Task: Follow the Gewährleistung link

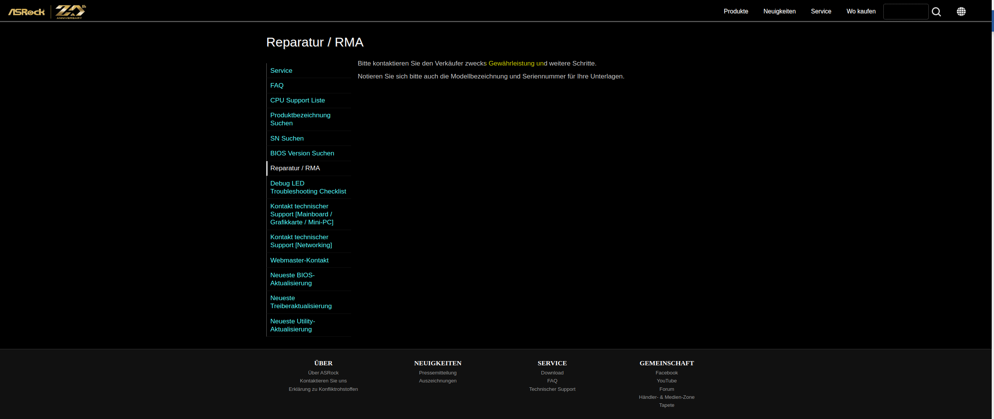Action: click(x=511, y=64)
